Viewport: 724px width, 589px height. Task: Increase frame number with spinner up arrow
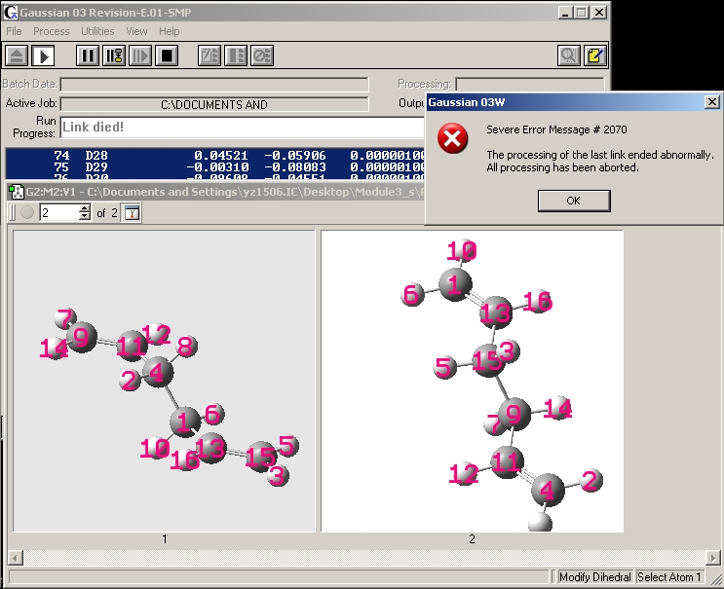tap(84, 208)
